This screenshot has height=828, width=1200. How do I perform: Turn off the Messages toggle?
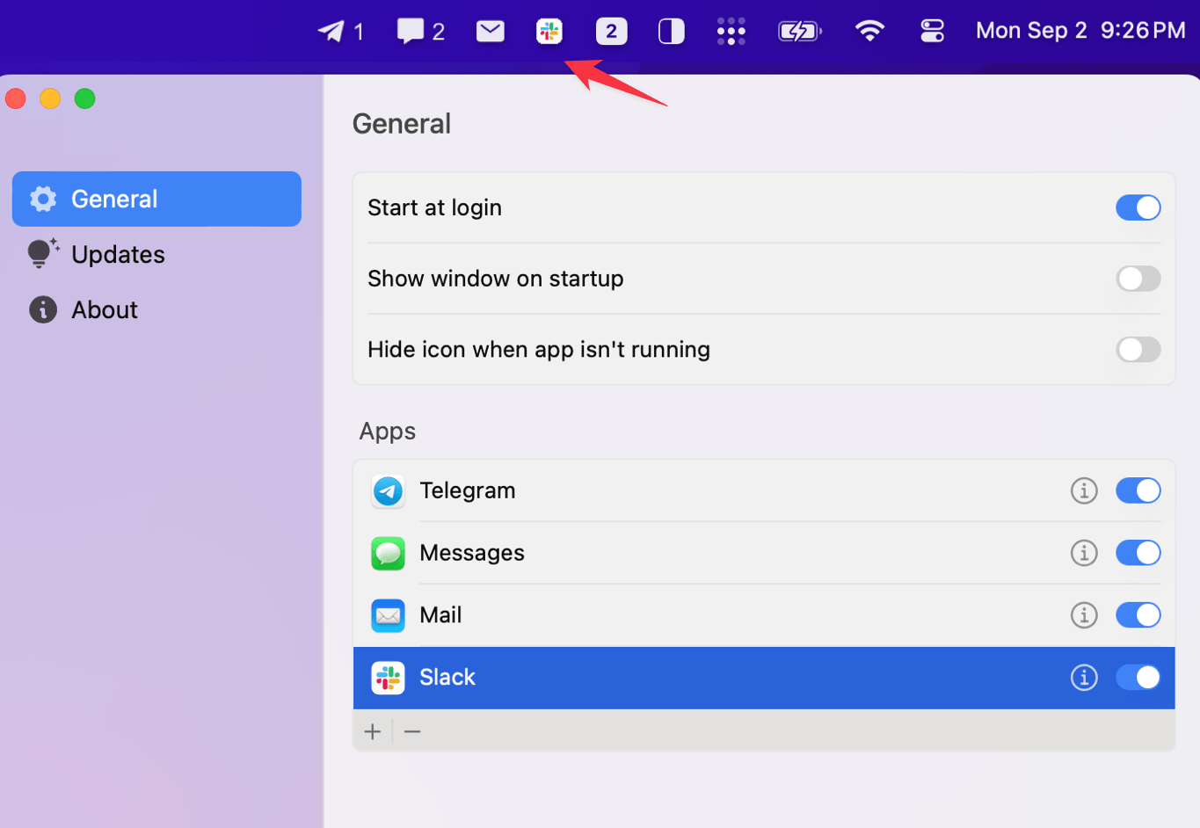1138,553
